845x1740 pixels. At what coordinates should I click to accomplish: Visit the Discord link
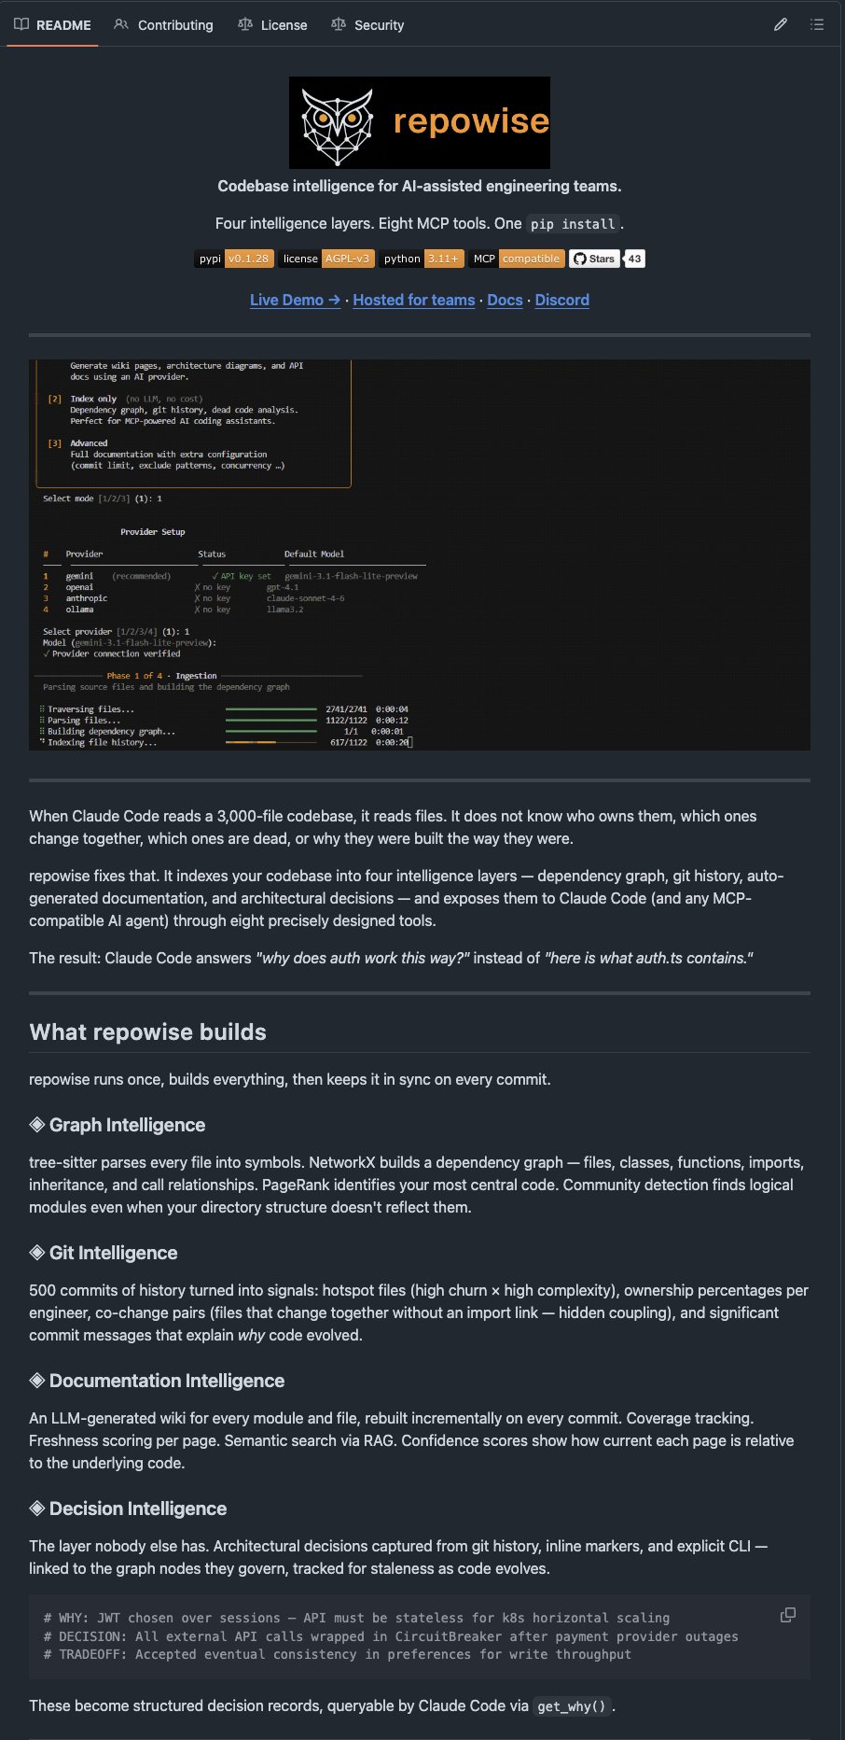click(x=561, y=300)
